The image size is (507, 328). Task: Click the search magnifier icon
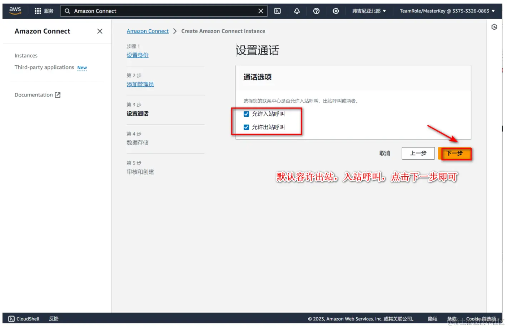[67, 11]
